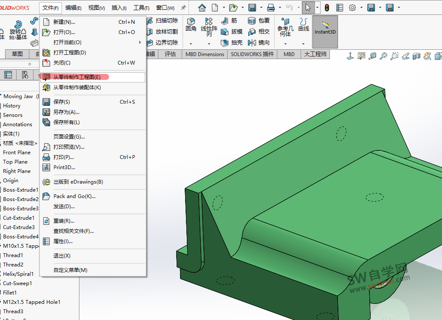Screen dimensions: 442x320
Task: Expand the Linear Pattern dropdown arrow
Action: 209,44
